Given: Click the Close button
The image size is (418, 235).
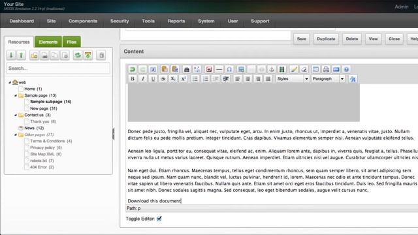Looking at the screenshot, I should 394,39.
